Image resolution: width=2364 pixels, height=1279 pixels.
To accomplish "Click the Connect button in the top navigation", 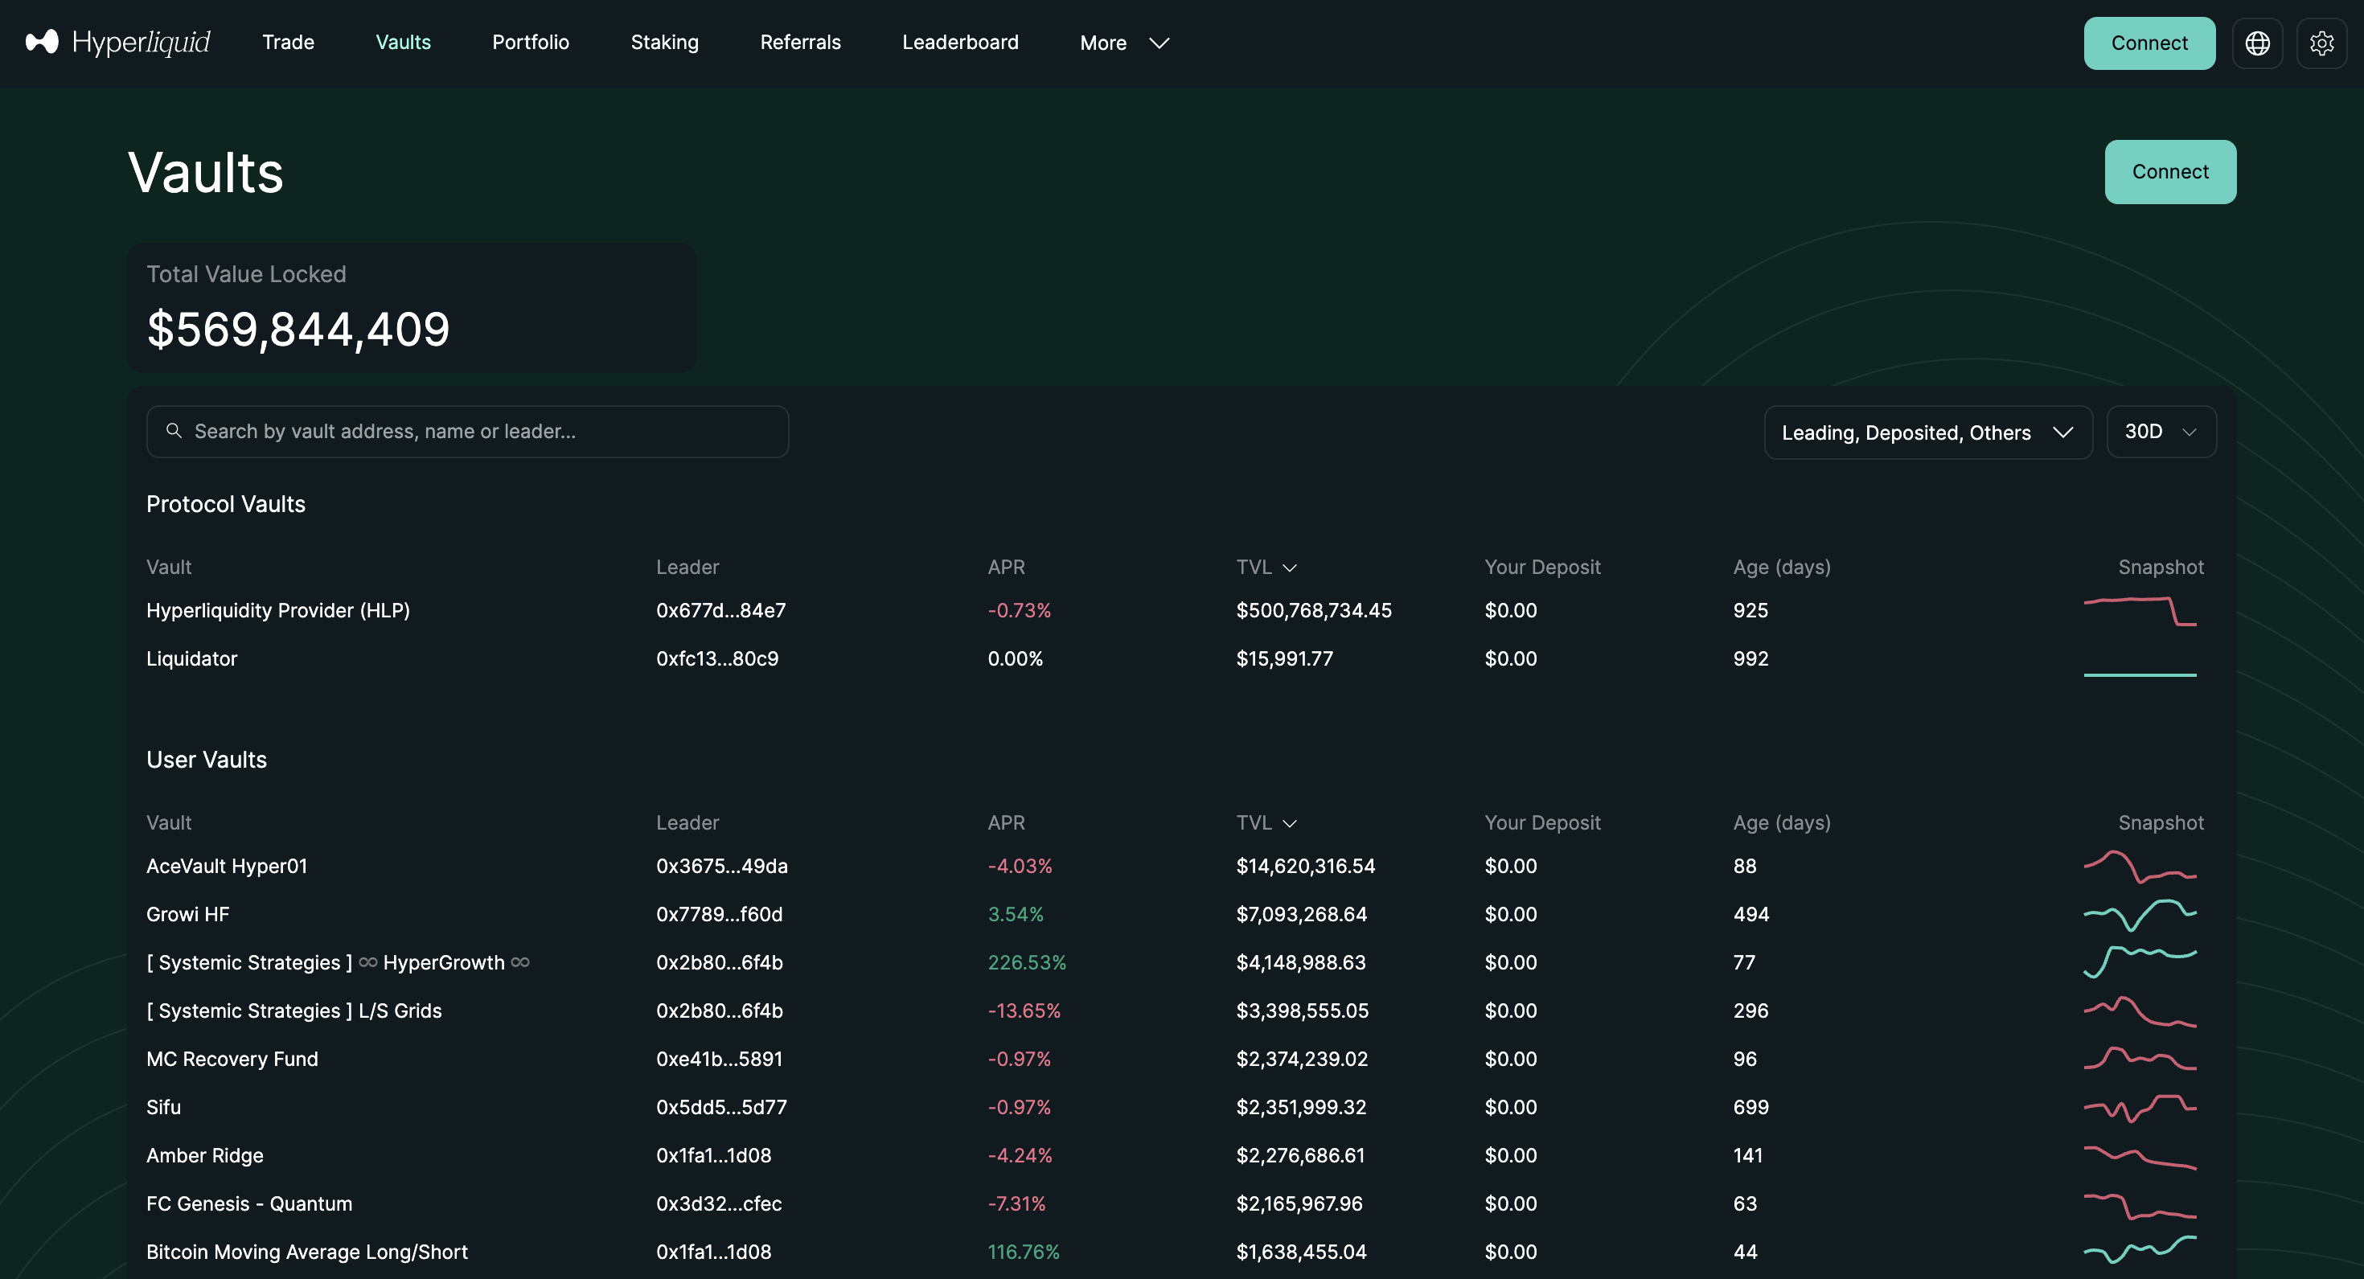I will [2149, 43].
